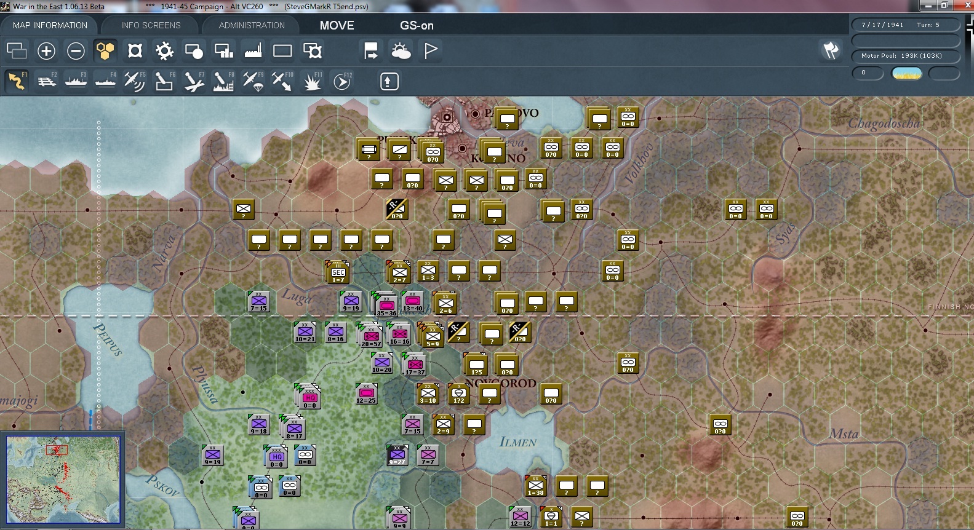Toggle the rectangle-with-circle overlay icon
974x530 pixels.
tap(194, 50)
